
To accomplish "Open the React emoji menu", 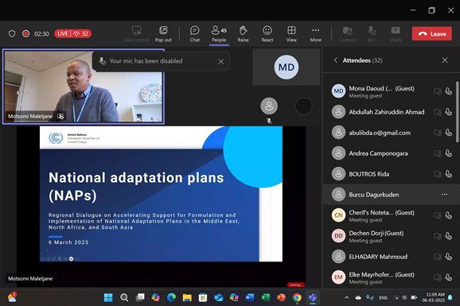I will coord(267,34).
